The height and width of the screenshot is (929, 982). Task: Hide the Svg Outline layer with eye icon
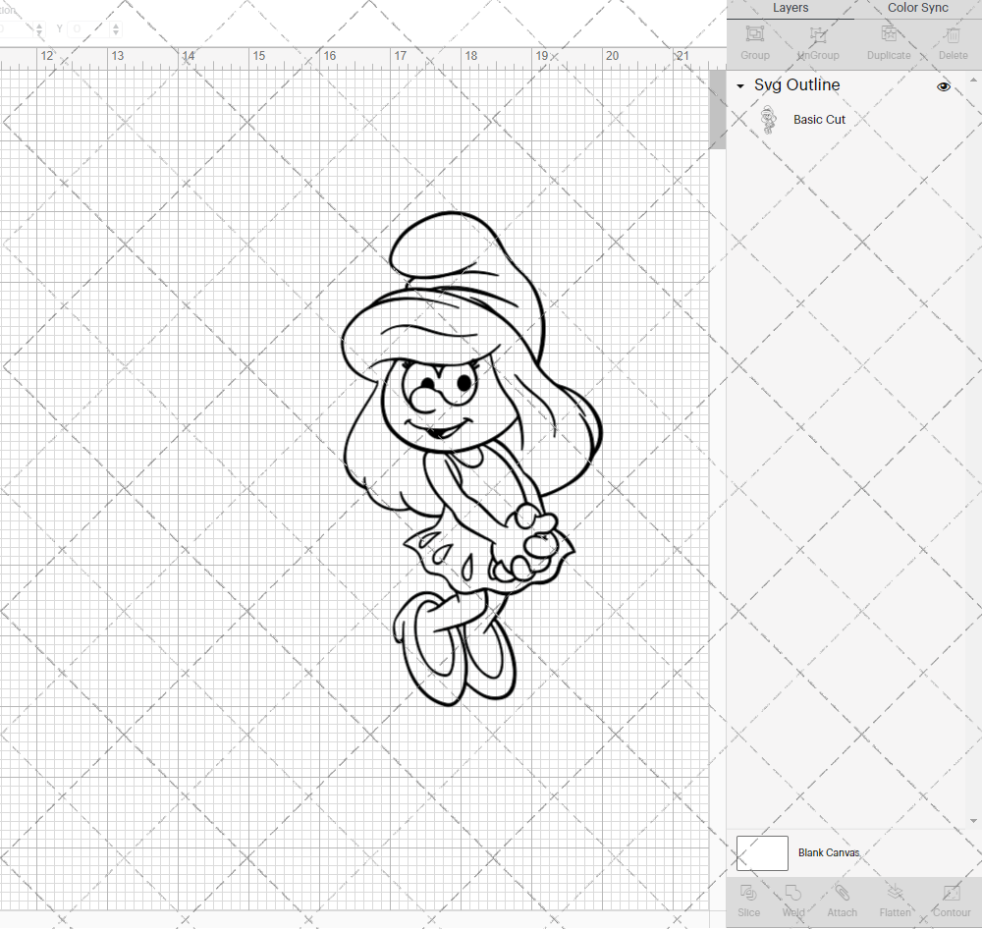[x=943, y=86]
